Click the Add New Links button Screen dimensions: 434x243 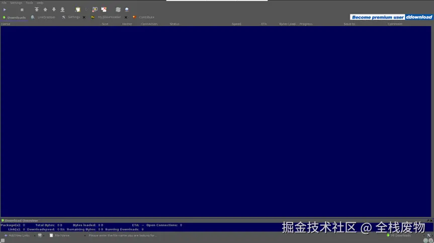pyautogui.click(x=17, y=235)
